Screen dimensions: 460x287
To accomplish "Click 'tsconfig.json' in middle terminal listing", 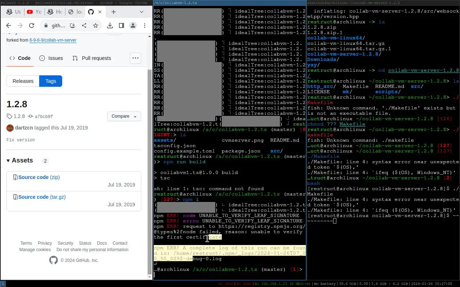I will (x=175, y=146).
